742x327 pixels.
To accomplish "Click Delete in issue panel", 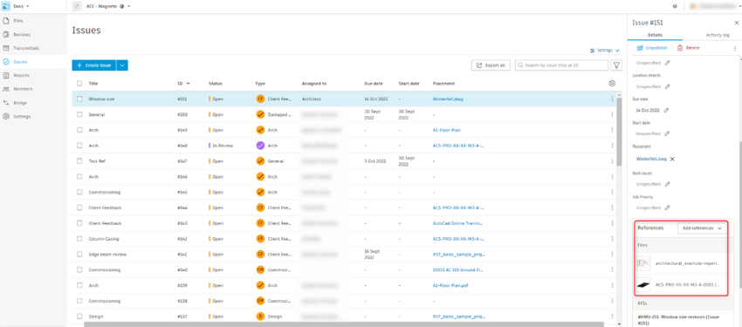I will 688,48.
